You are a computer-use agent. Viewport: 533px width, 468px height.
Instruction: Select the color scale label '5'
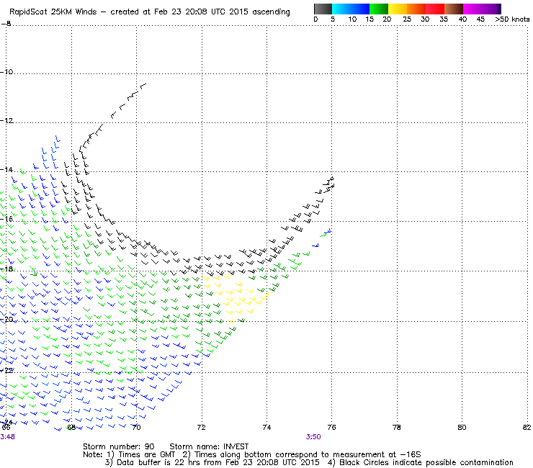333,19
